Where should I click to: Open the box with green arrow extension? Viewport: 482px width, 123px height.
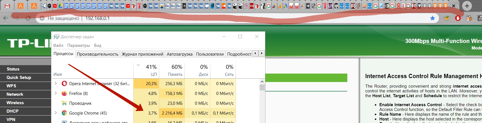tap(447, 18)
